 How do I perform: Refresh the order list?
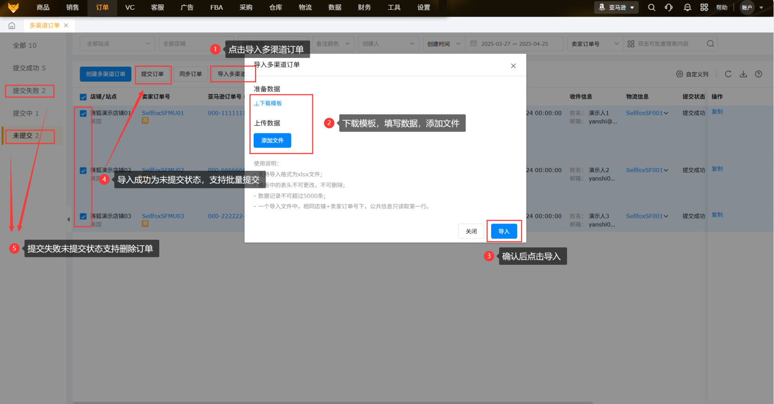(728, 74)
